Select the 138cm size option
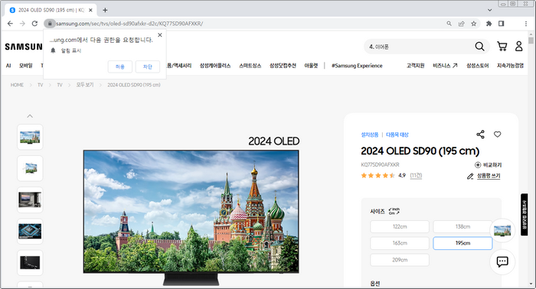536x289 pixels. (462, 226)
